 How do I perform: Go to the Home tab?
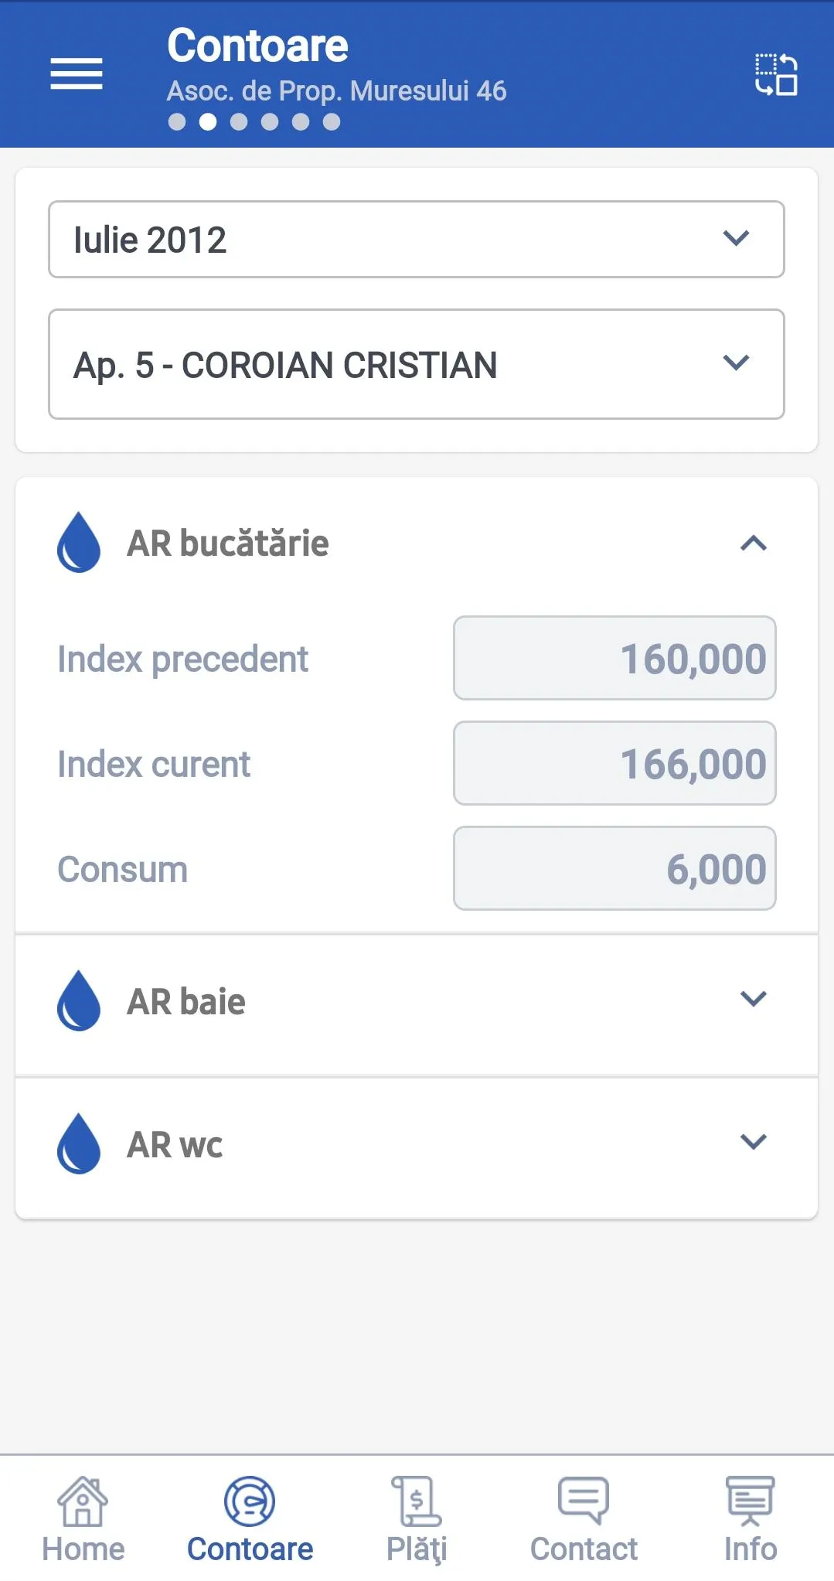(x=83, y=1519)
